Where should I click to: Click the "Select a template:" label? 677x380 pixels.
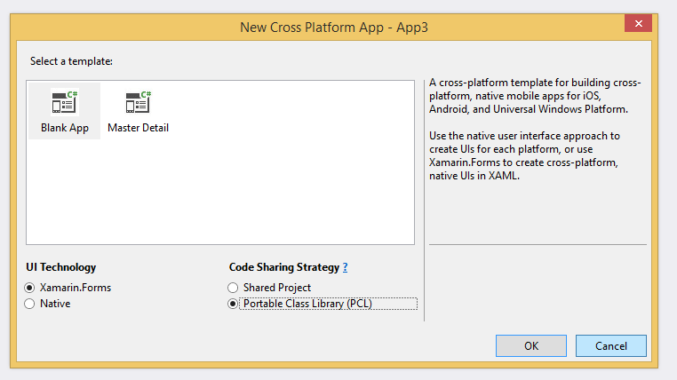coord(72,61)
